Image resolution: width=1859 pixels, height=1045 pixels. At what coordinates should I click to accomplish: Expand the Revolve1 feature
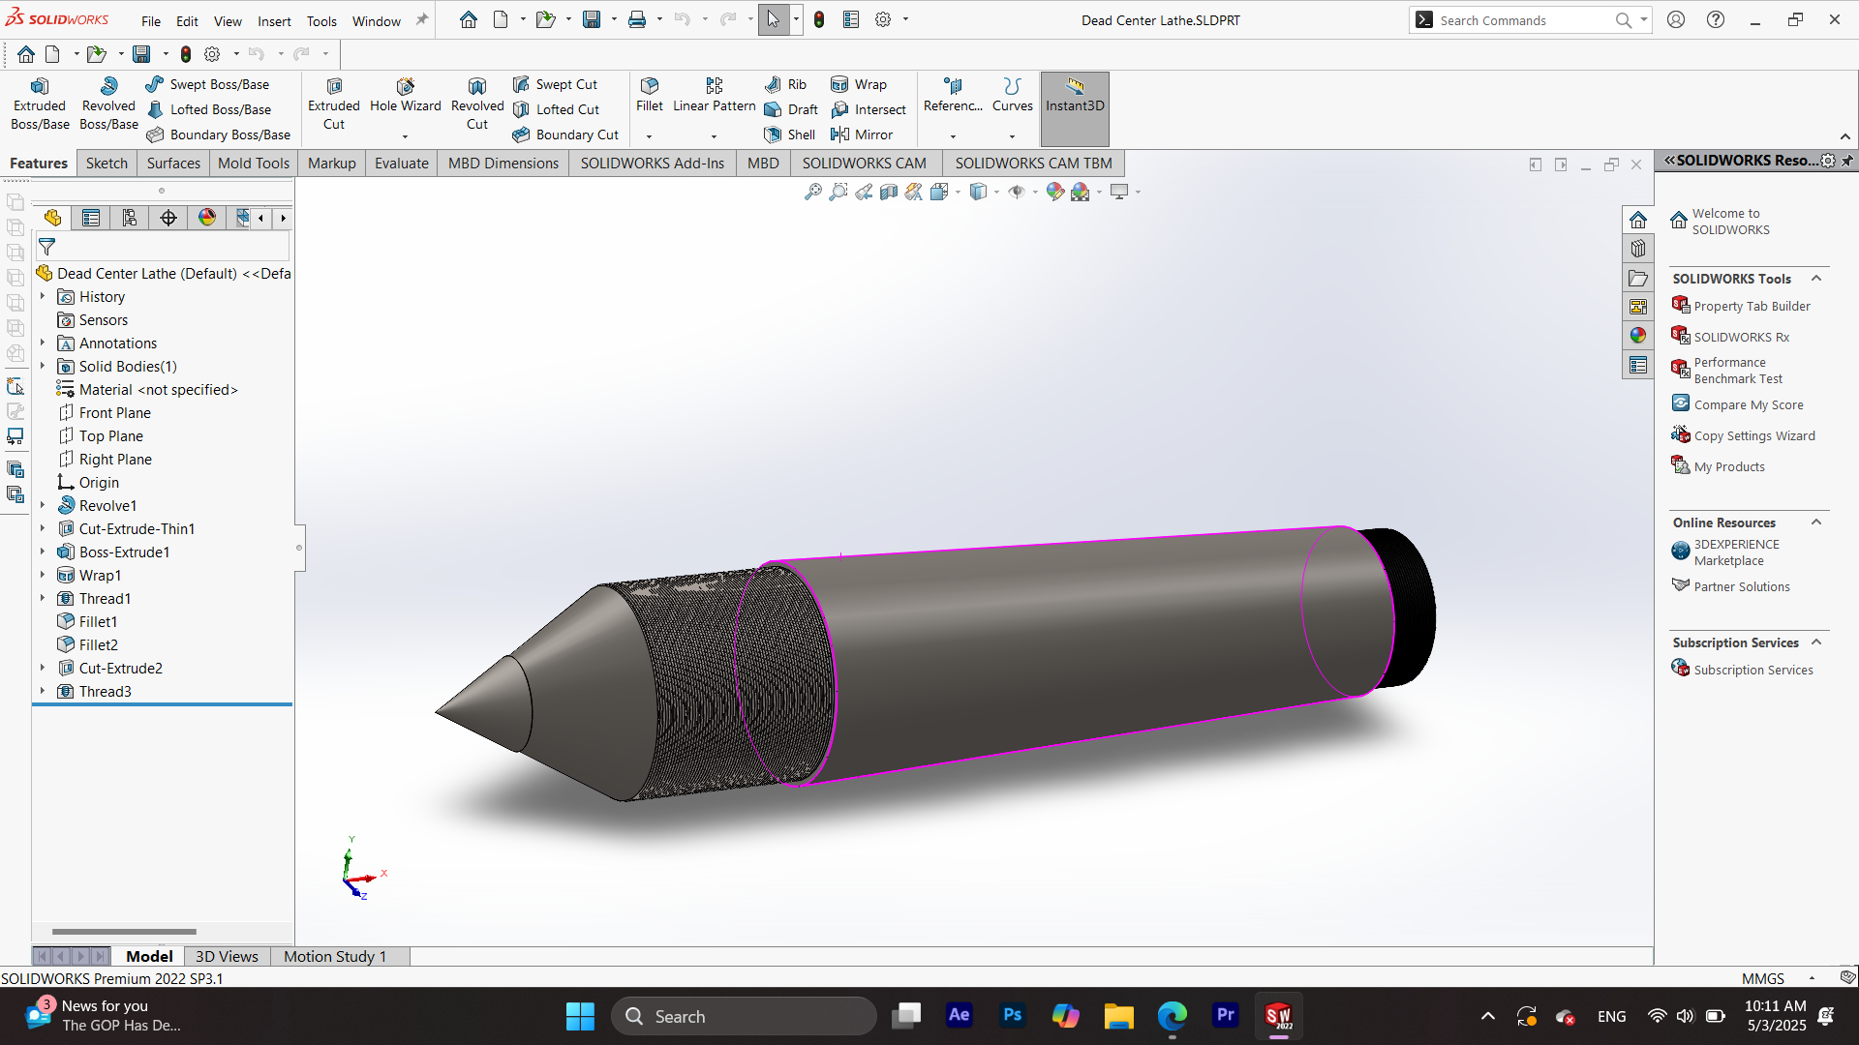pos(43,506)
